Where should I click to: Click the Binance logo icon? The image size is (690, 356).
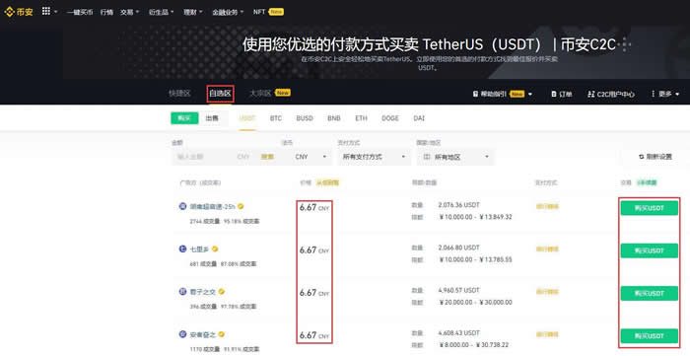(9, 12)
